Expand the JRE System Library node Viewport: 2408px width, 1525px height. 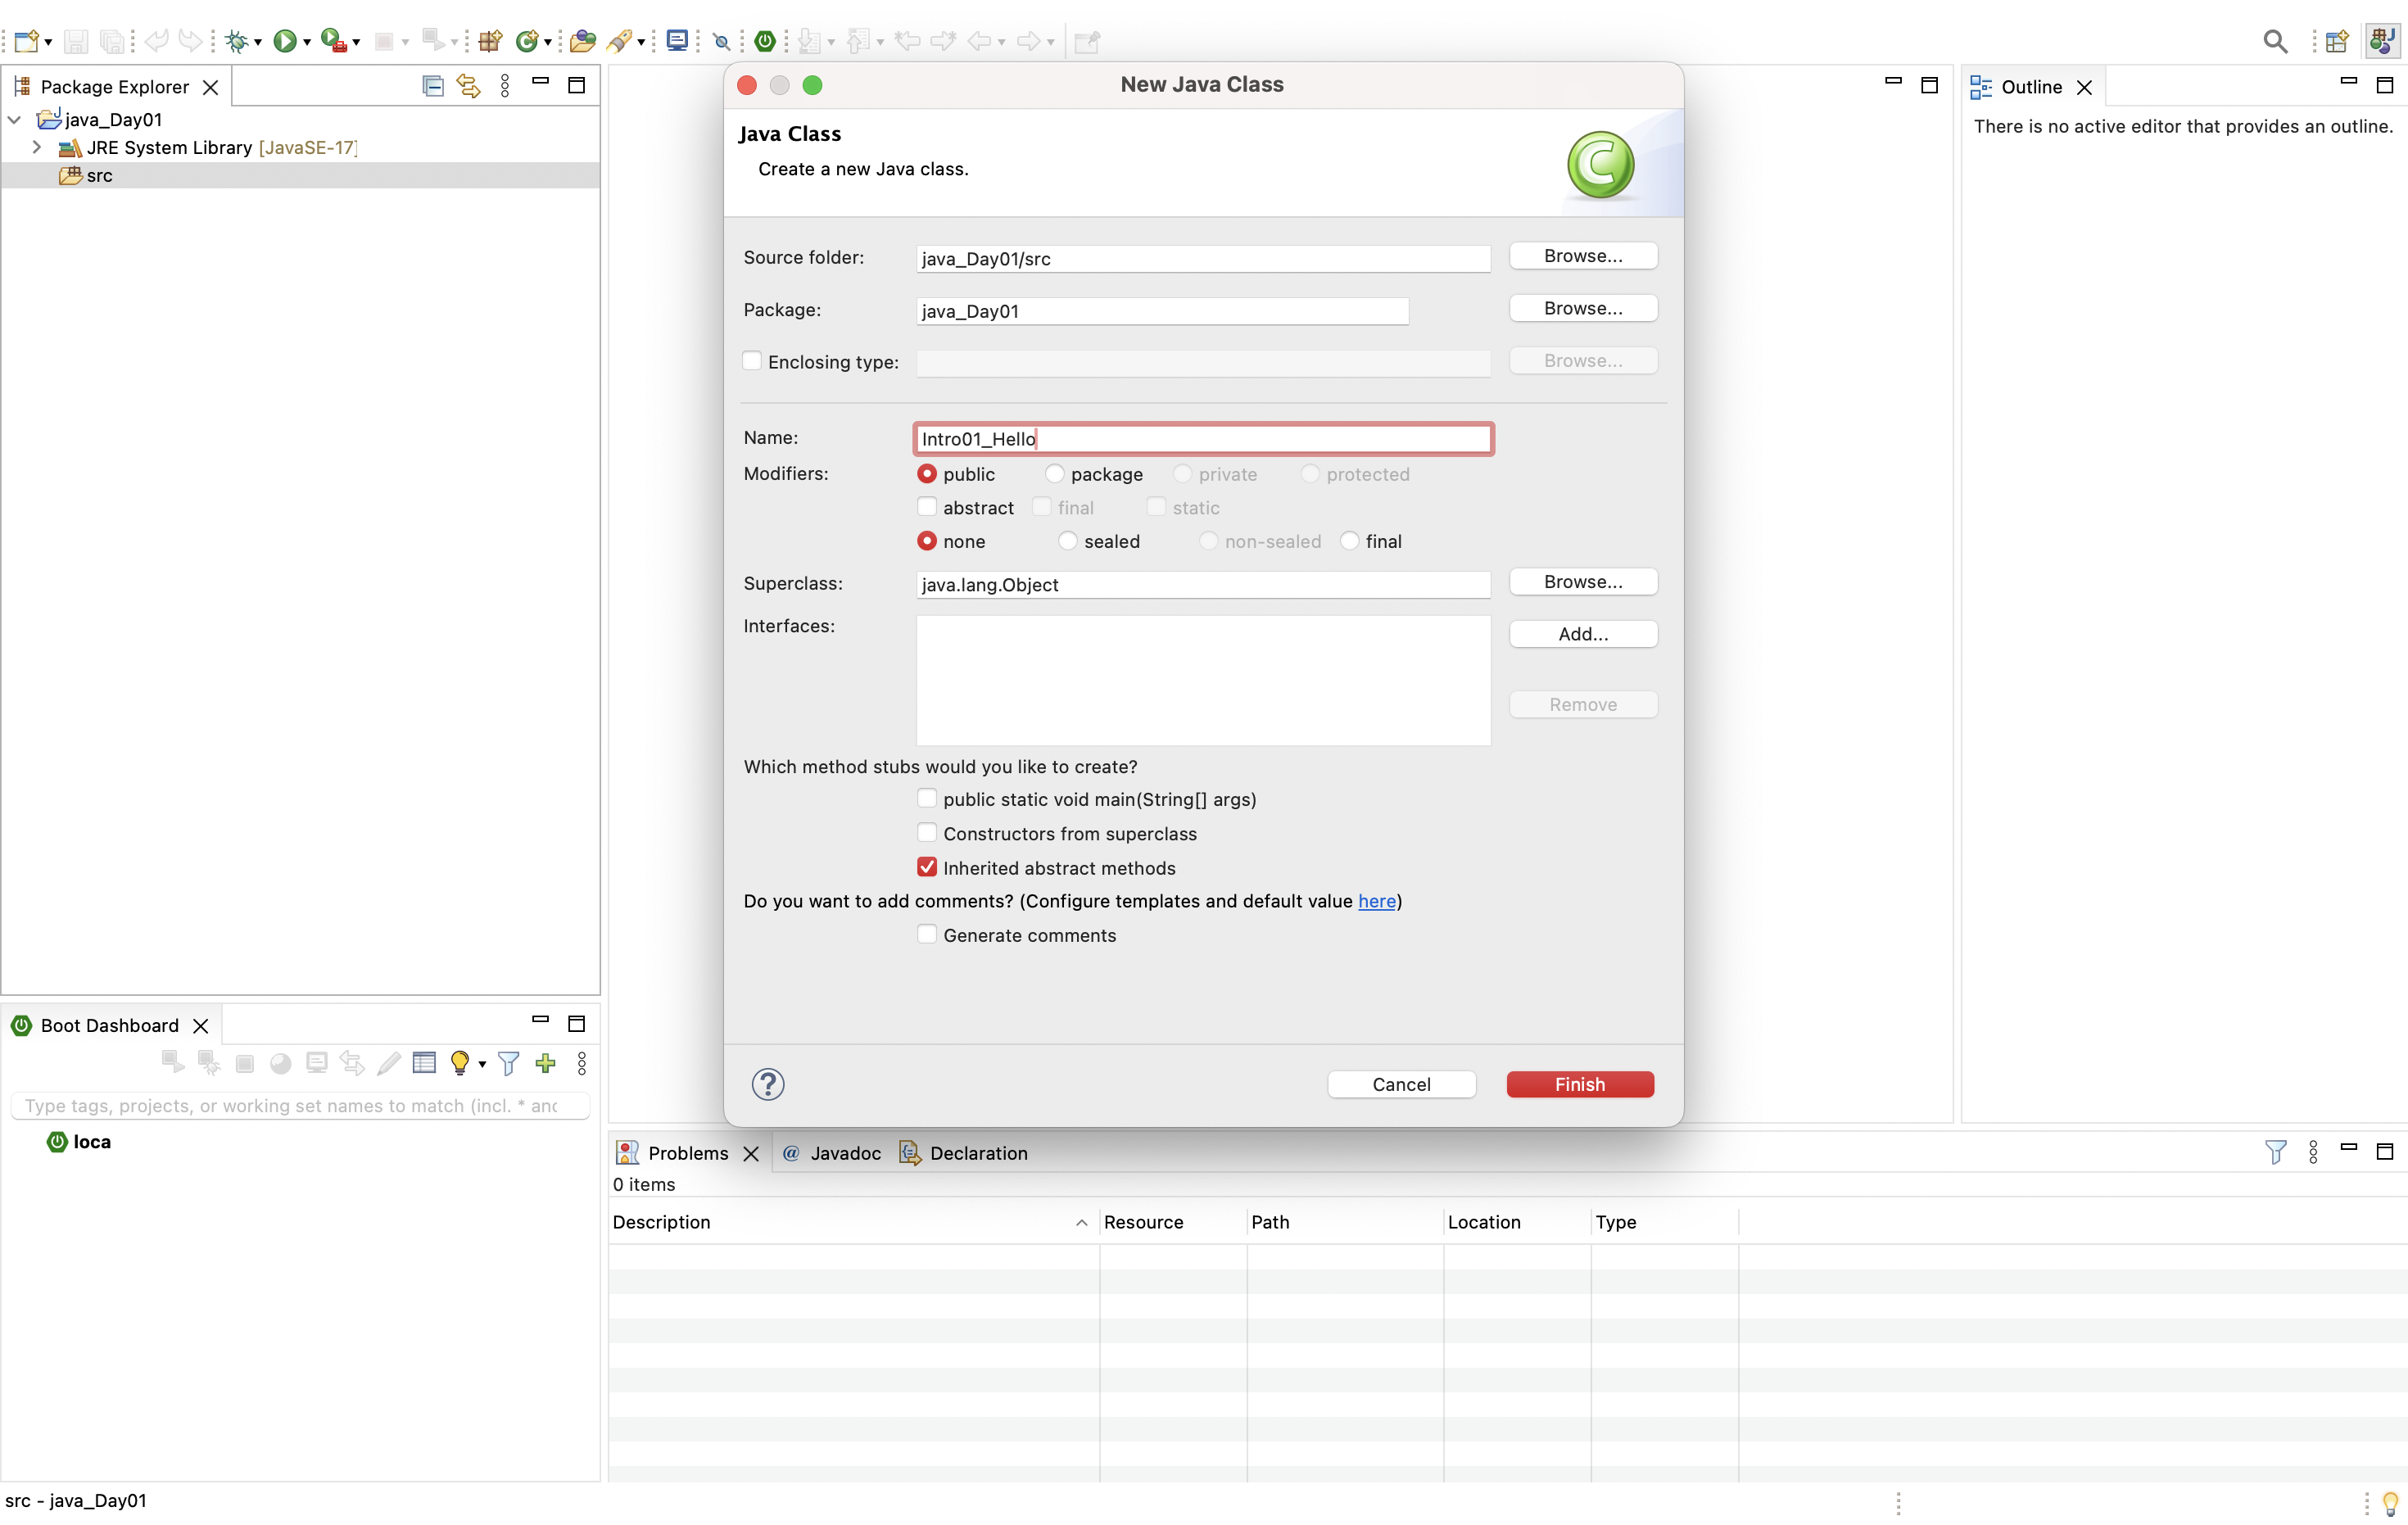(36, 147)
